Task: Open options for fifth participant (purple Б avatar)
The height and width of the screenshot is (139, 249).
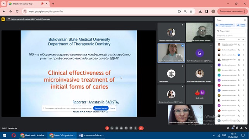Action: (243, 65)
